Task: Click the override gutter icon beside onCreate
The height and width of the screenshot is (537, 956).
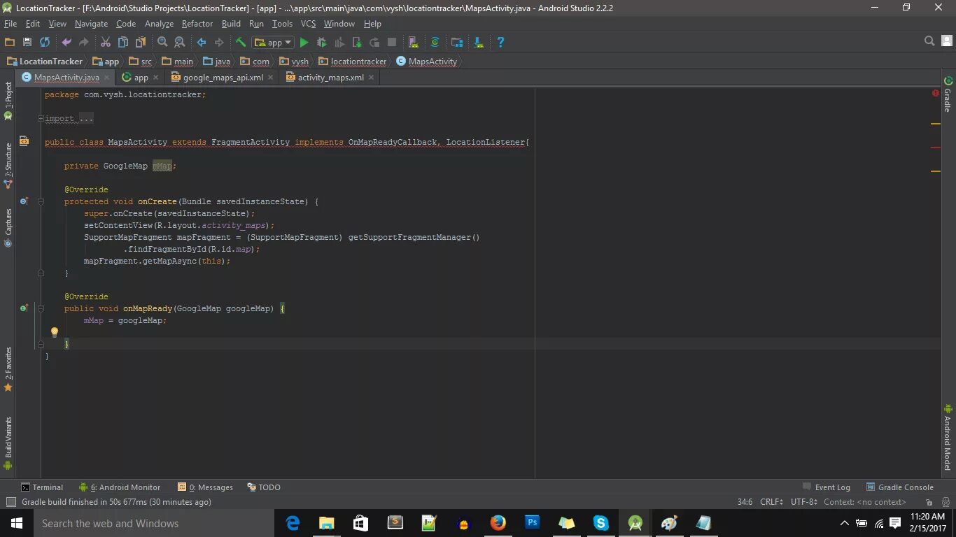Action: point(24,201)
